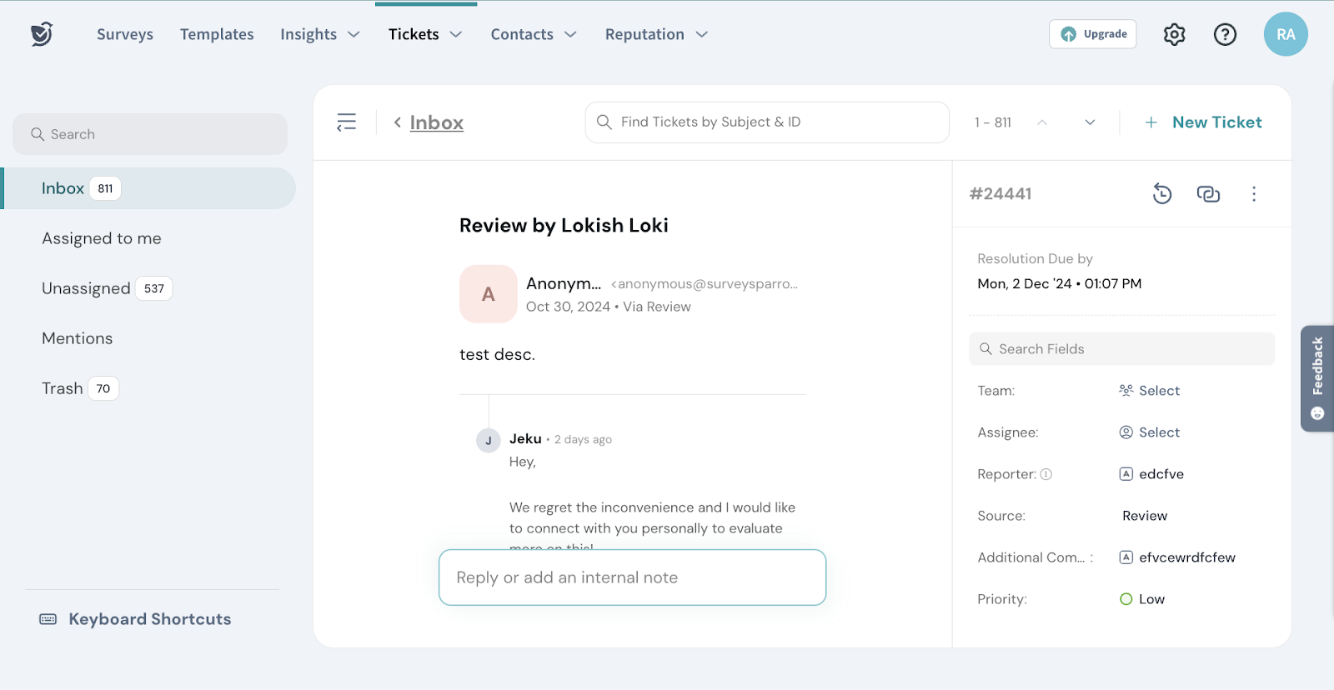Open ticket more options three-dot menu
The width and height of the screenshot is (1334, 690).
point(1254,194)
